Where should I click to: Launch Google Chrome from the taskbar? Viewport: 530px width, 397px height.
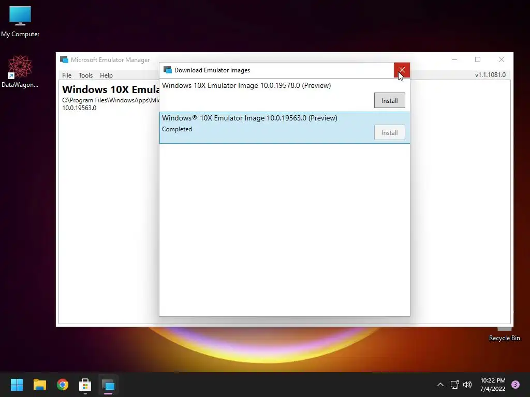(x=63, y=385)
